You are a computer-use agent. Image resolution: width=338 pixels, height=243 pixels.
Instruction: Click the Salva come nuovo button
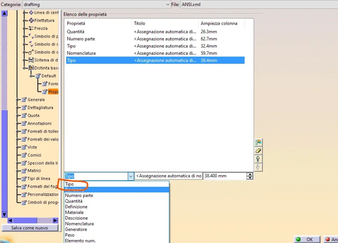pos(30,228)
